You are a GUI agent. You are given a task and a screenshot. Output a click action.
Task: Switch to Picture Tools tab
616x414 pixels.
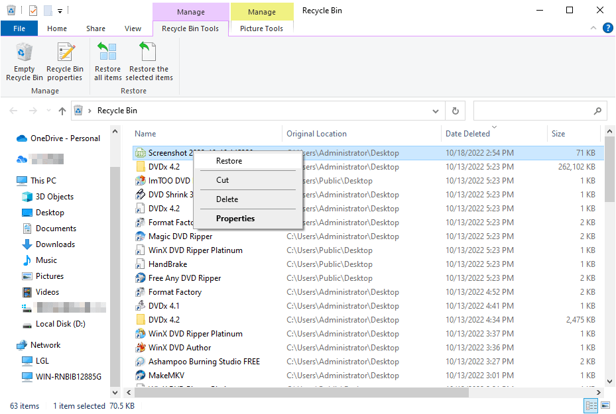tap(261, 28)
